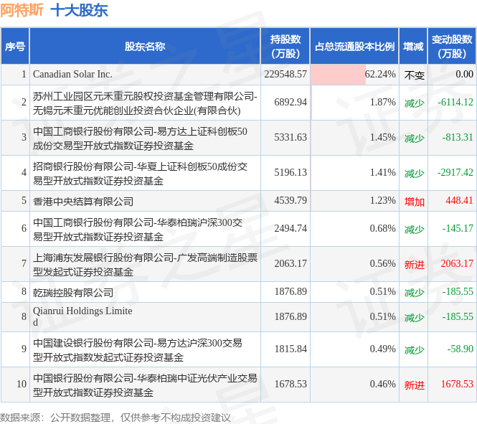This screenshot has height=424, width=477.
Task: Click the 0.68% ratio cell
Action: [354, 228]
